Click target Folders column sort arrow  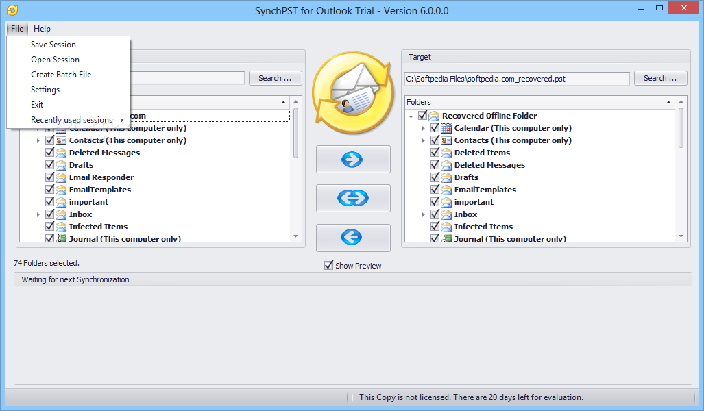[668, 103]
